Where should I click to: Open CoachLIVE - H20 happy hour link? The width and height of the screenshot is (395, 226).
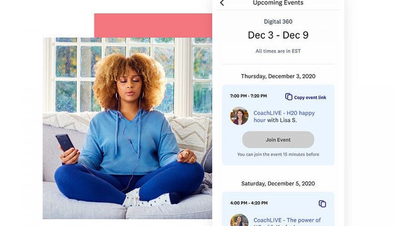tap(284, 116)
